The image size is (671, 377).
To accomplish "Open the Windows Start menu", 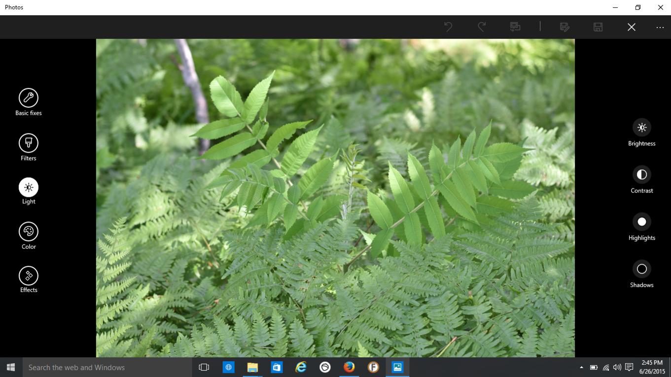I will click(x=11, y=367).
